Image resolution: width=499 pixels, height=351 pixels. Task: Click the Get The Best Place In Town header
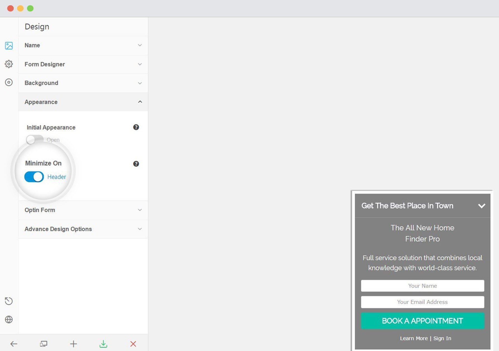[x=407, y=206]
